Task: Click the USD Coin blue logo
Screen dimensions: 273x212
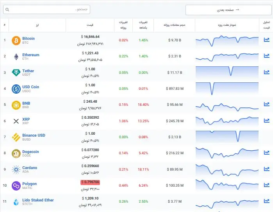Action: 16,89
